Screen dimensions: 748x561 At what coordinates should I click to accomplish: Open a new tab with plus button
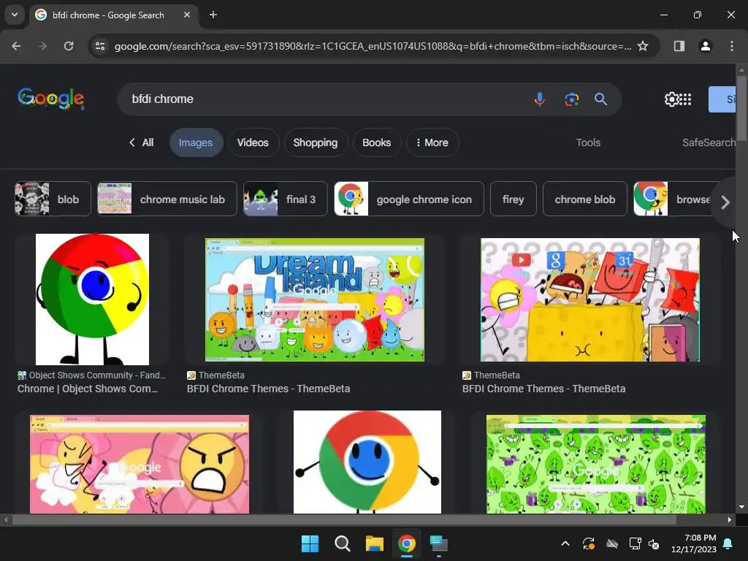[213, 15]
